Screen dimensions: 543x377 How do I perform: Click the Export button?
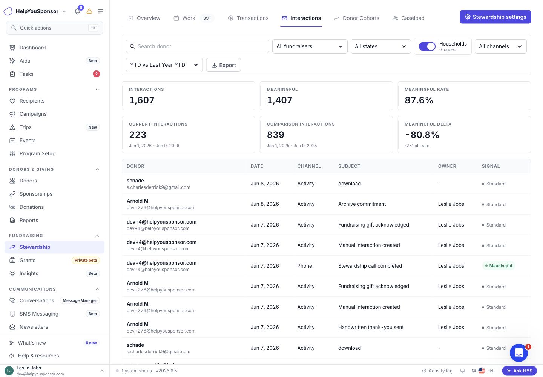224,65
